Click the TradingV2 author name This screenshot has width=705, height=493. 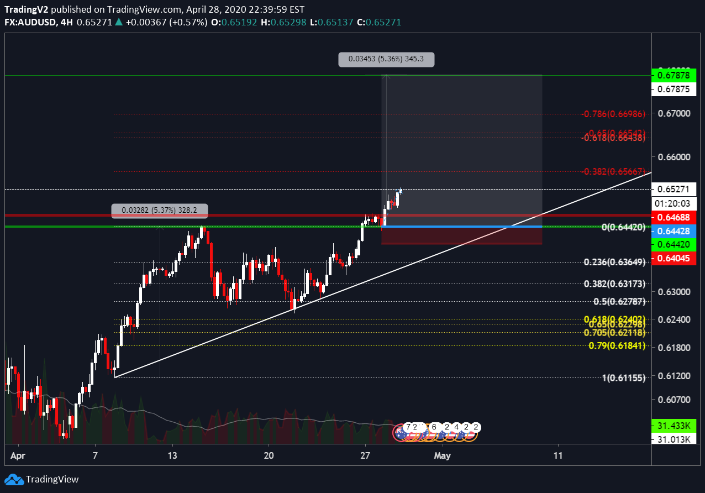pyautogui.click(x=27, y=10)
